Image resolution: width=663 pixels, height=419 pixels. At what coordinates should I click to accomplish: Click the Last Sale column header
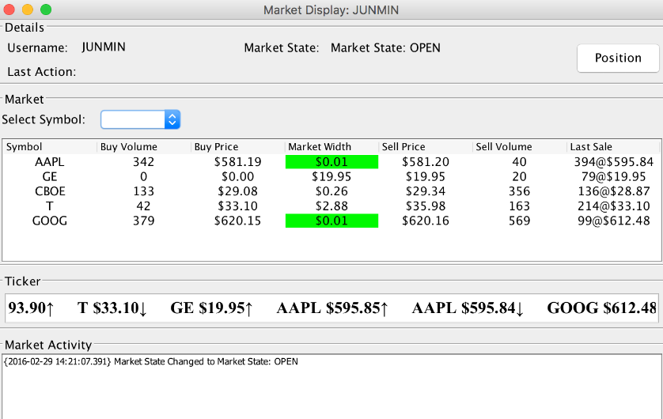(x=613, y=146)
